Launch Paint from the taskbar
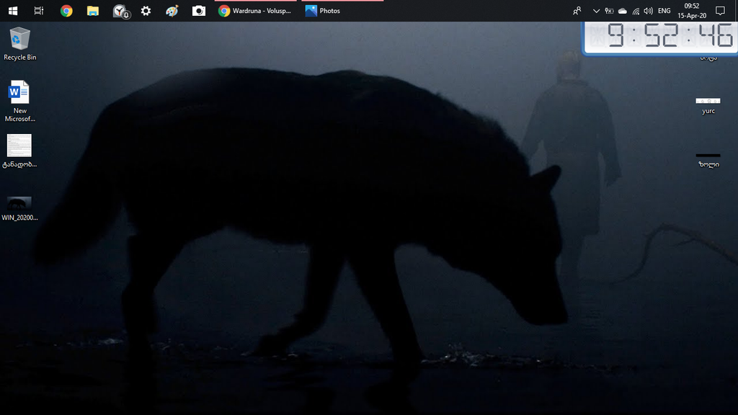738x415 pixels. point(172,10)
